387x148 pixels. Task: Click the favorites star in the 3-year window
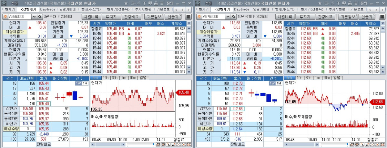[x=126, y=4]
